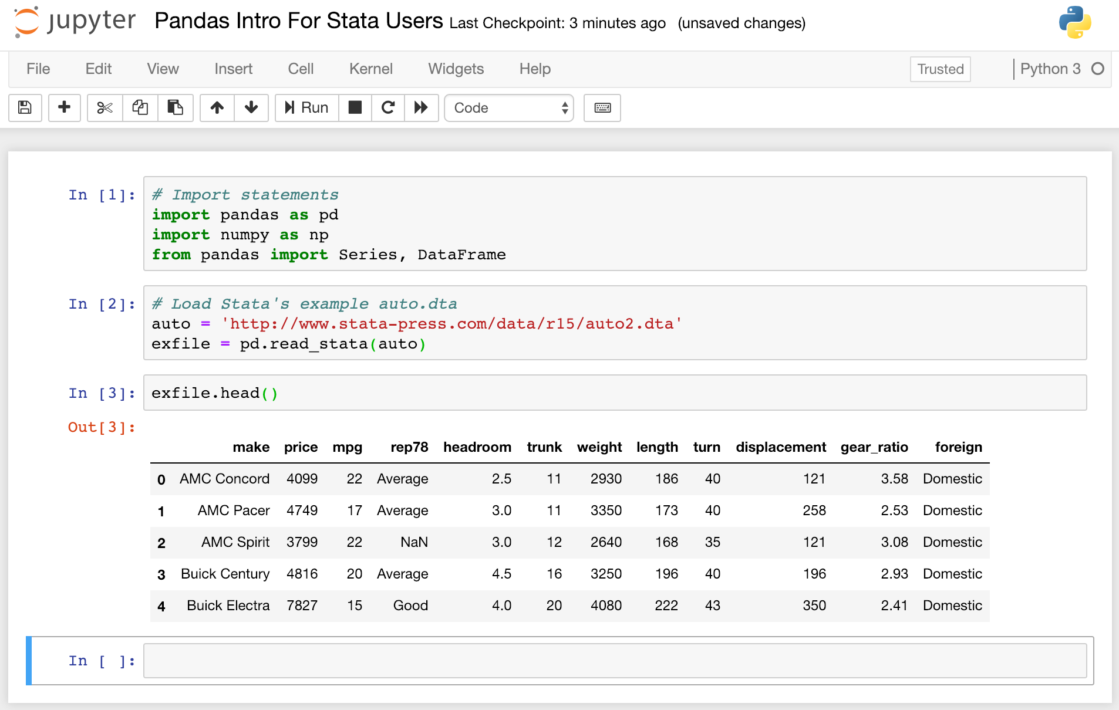
Task: Click the Python logo icon
Action: point(1075,22)
